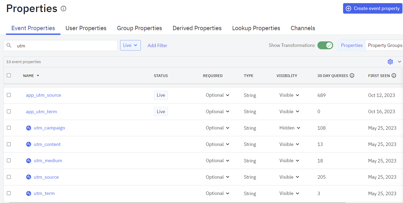Switch to the User Properties tab
This screenshot has width=403, height=203.
coord(86,28)
